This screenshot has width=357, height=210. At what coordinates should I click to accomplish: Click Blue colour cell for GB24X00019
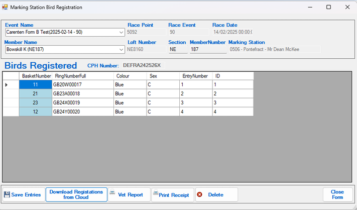click(x=130, y=102)
